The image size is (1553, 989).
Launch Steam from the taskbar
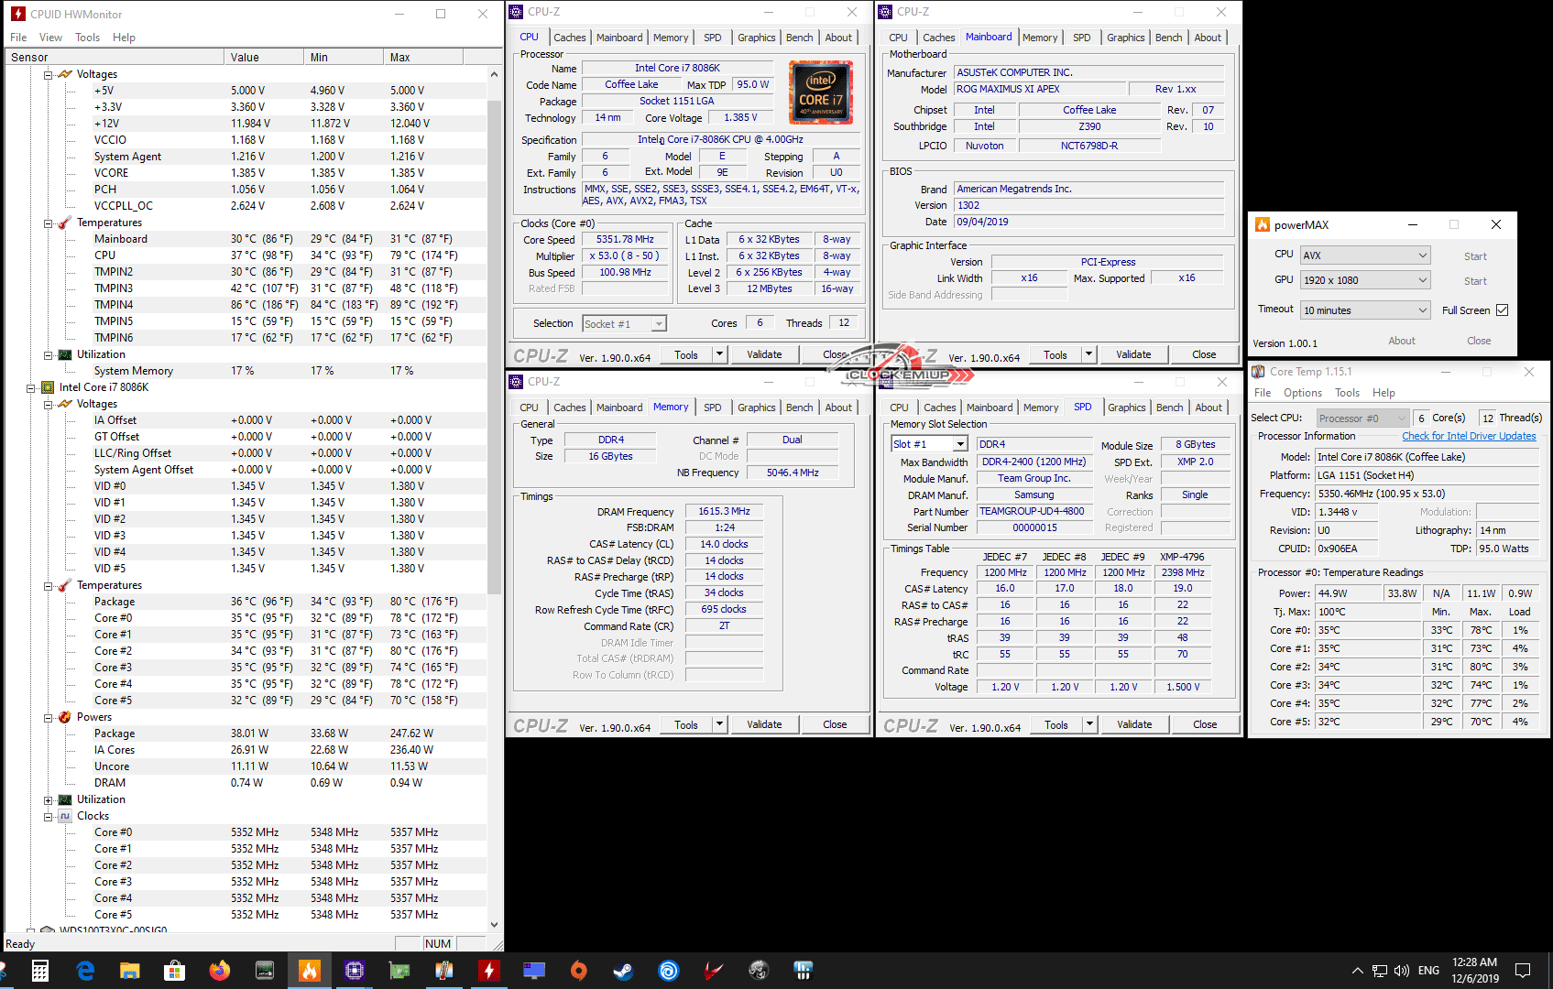pyautogui.click(x=623, y=971)
